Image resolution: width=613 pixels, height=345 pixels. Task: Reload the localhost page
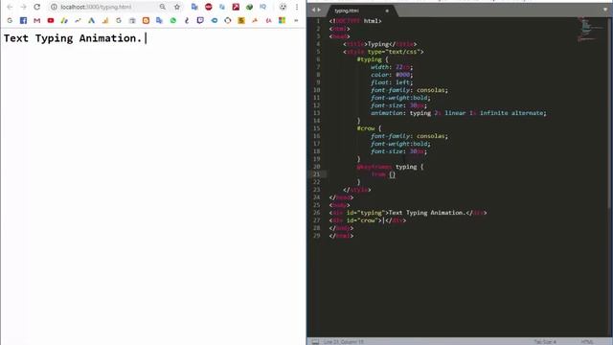coord(36,7)
